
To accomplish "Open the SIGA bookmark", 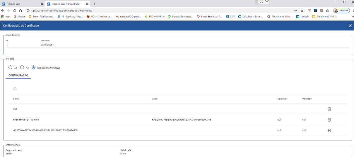I will pos(230,17).
